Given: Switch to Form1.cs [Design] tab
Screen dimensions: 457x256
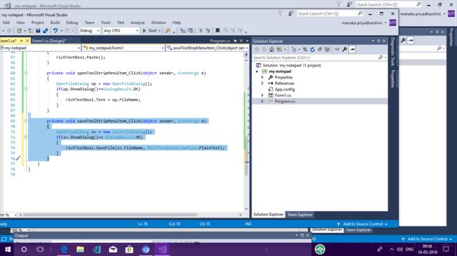Looking at the screenshot, I should click(x=49, y=41).
